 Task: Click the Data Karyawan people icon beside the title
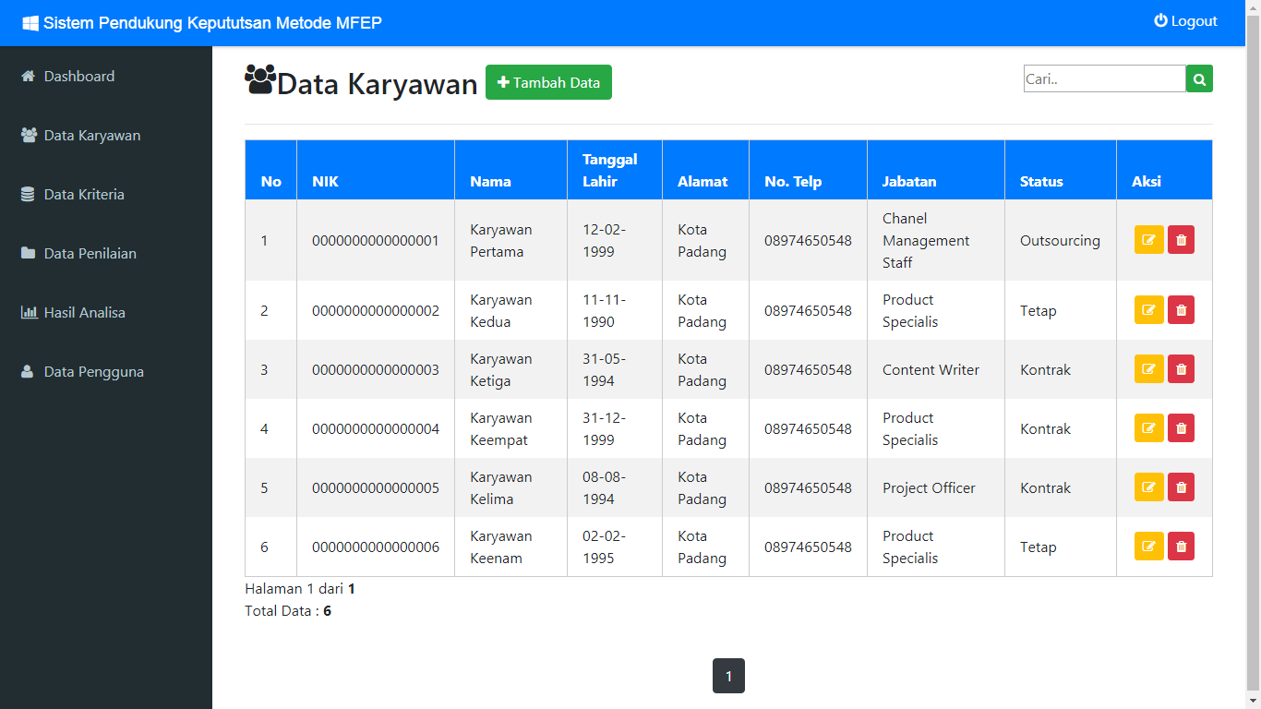[x=260, y=79]
